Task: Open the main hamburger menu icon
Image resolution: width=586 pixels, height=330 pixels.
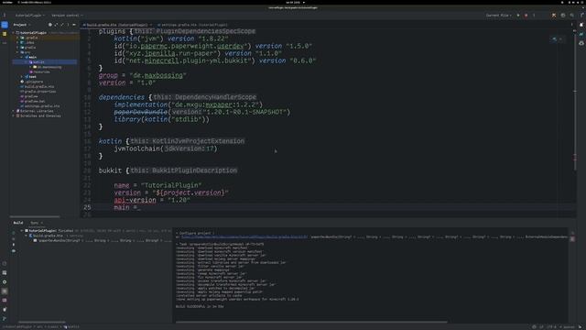Action: pos(5,16)
